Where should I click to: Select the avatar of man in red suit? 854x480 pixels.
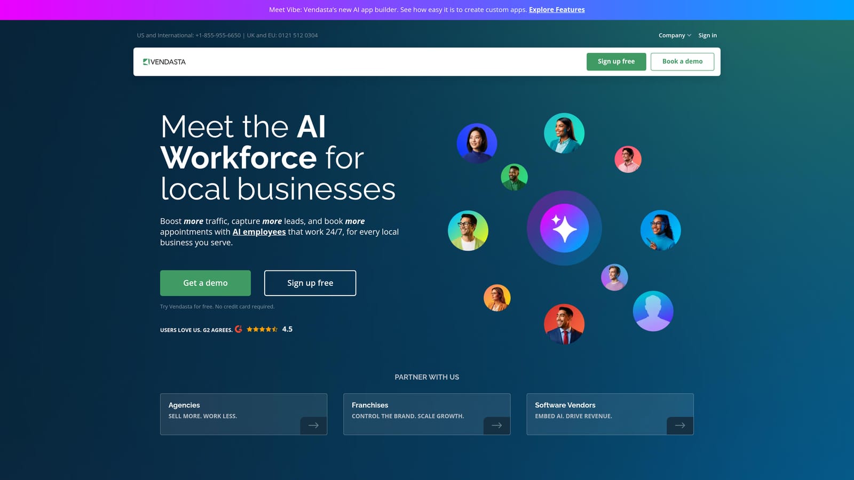[x=564, y=324]
